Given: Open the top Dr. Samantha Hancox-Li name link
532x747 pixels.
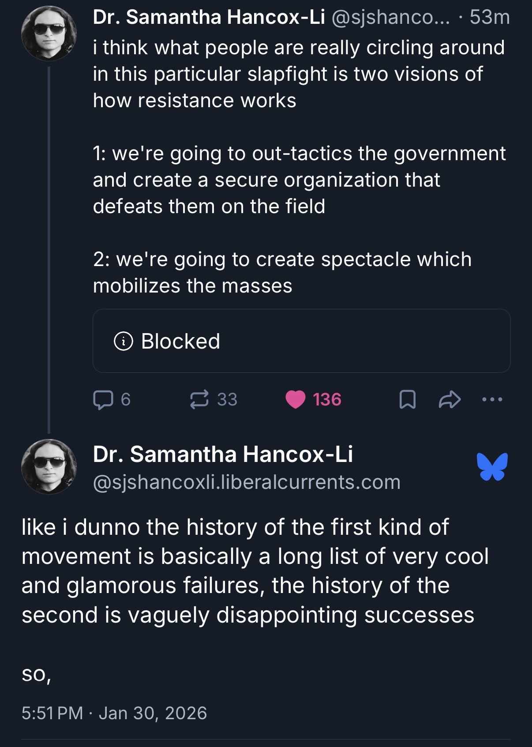Looking at the screenshot, I should [209, 18].
